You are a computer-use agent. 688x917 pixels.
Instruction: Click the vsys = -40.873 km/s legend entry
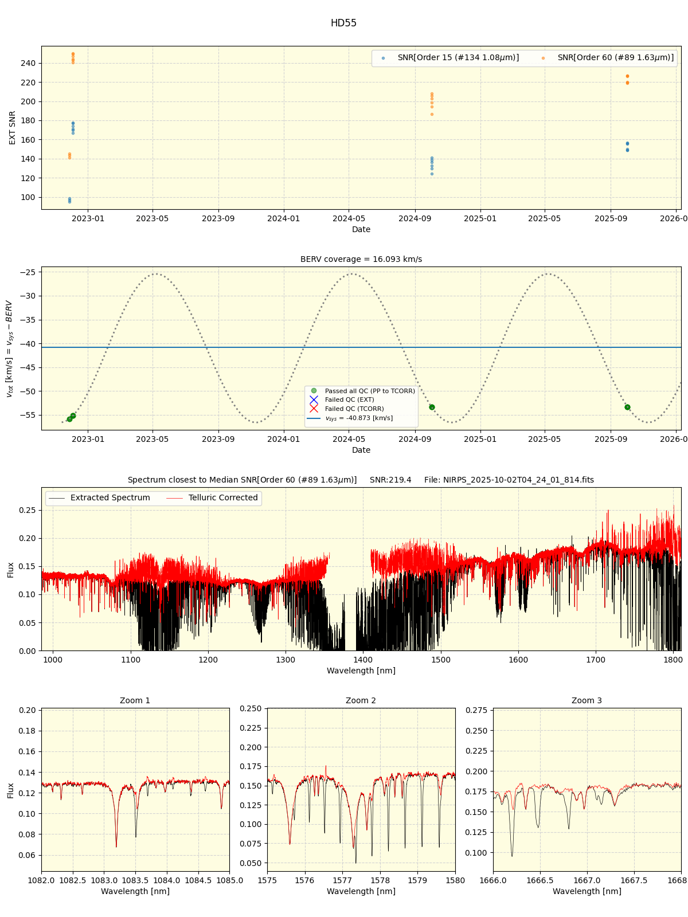pyautogui.click(x=351, y=418)
